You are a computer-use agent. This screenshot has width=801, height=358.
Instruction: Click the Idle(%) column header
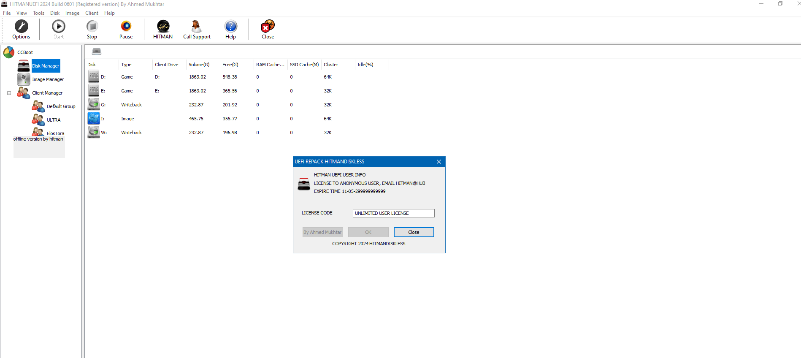(372, 65)
